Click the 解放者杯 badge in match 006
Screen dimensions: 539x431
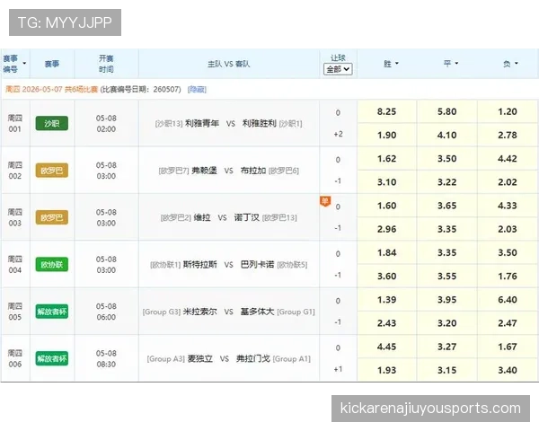pyautogui.click(x=52, y=359)
